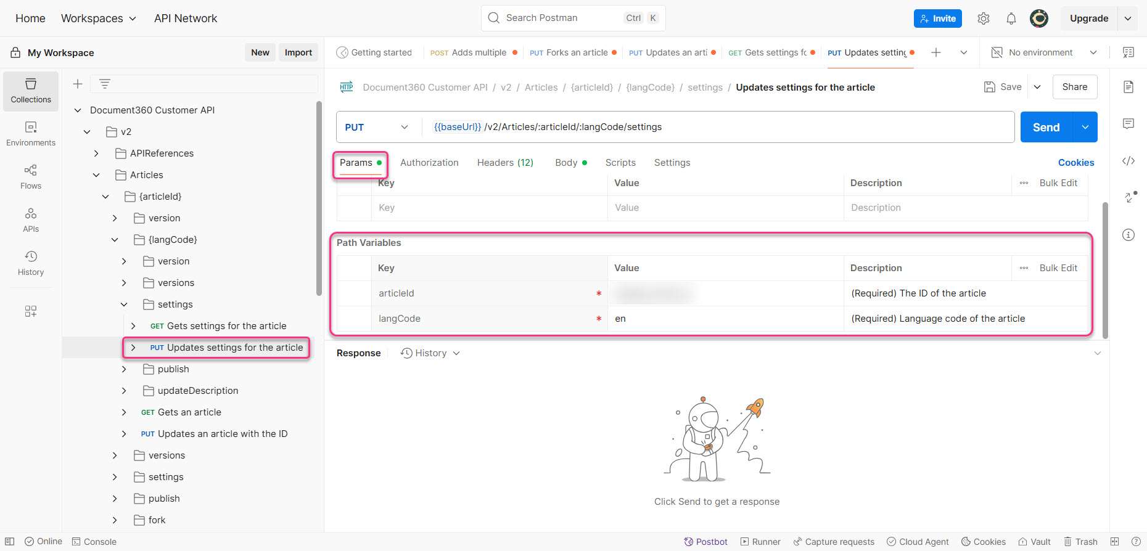Open the Trash from status bar
The width and height of the screenshot is (1147, 551).
click(x=1080, y=542)
